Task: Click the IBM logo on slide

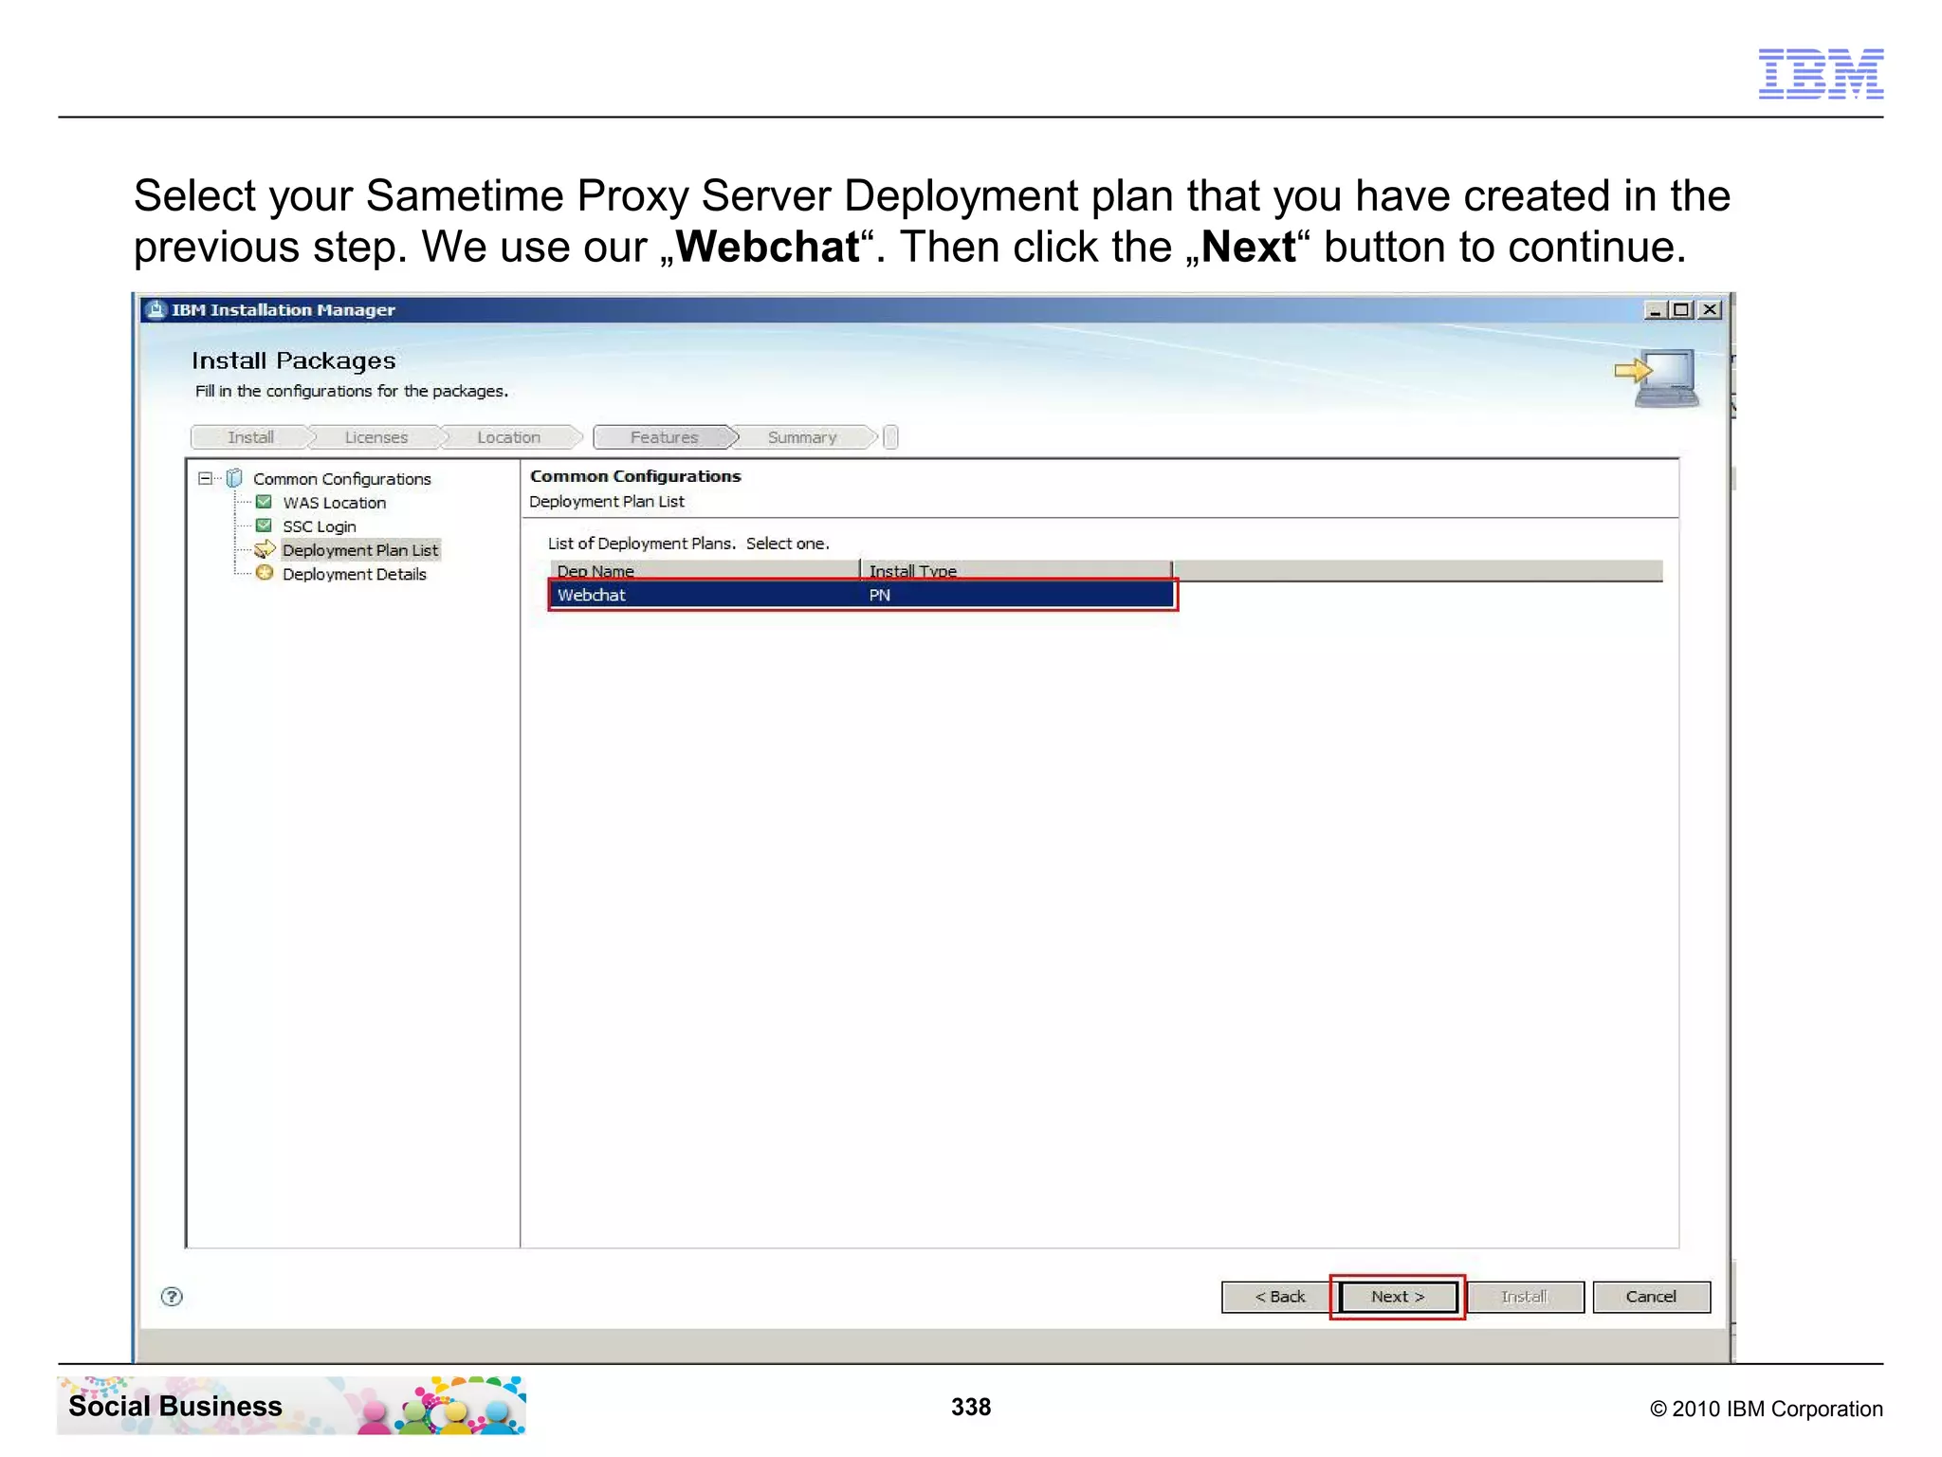Action: tap(1821, 73)
